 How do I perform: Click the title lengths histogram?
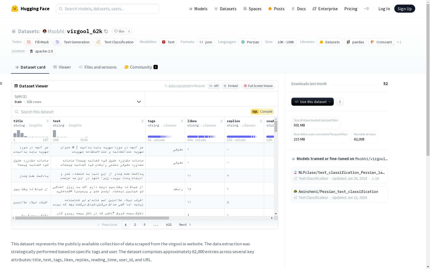(31, 134)
